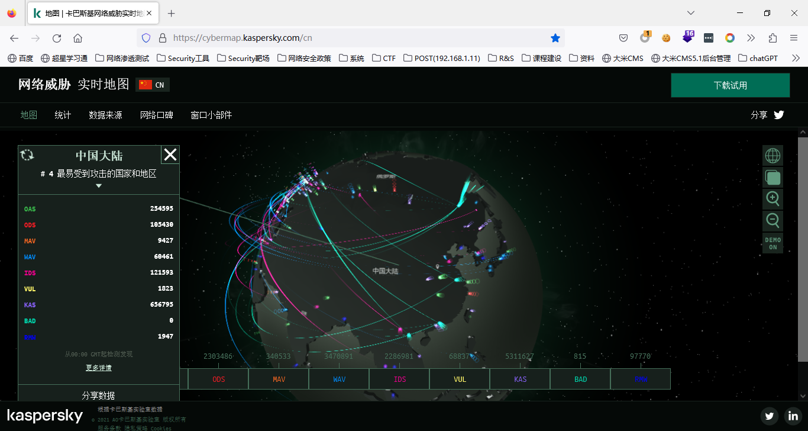Toggle KAS detection type filter

coord(520,379)
